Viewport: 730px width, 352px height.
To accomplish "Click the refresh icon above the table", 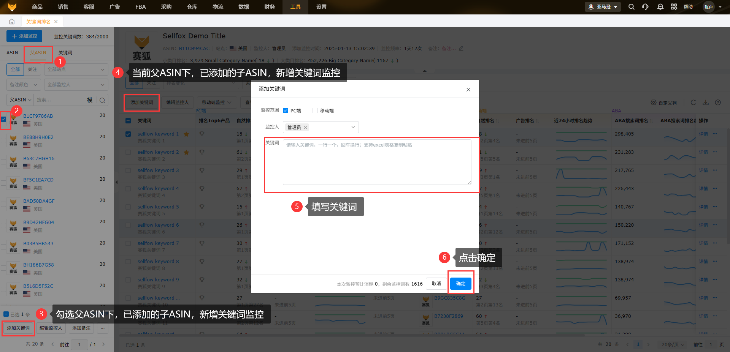I will click(693, 103).
